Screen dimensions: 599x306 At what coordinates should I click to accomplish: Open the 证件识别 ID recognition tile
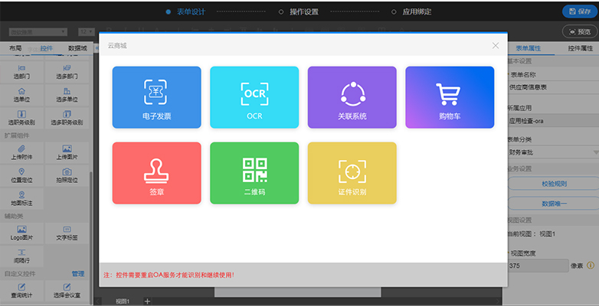352,173
